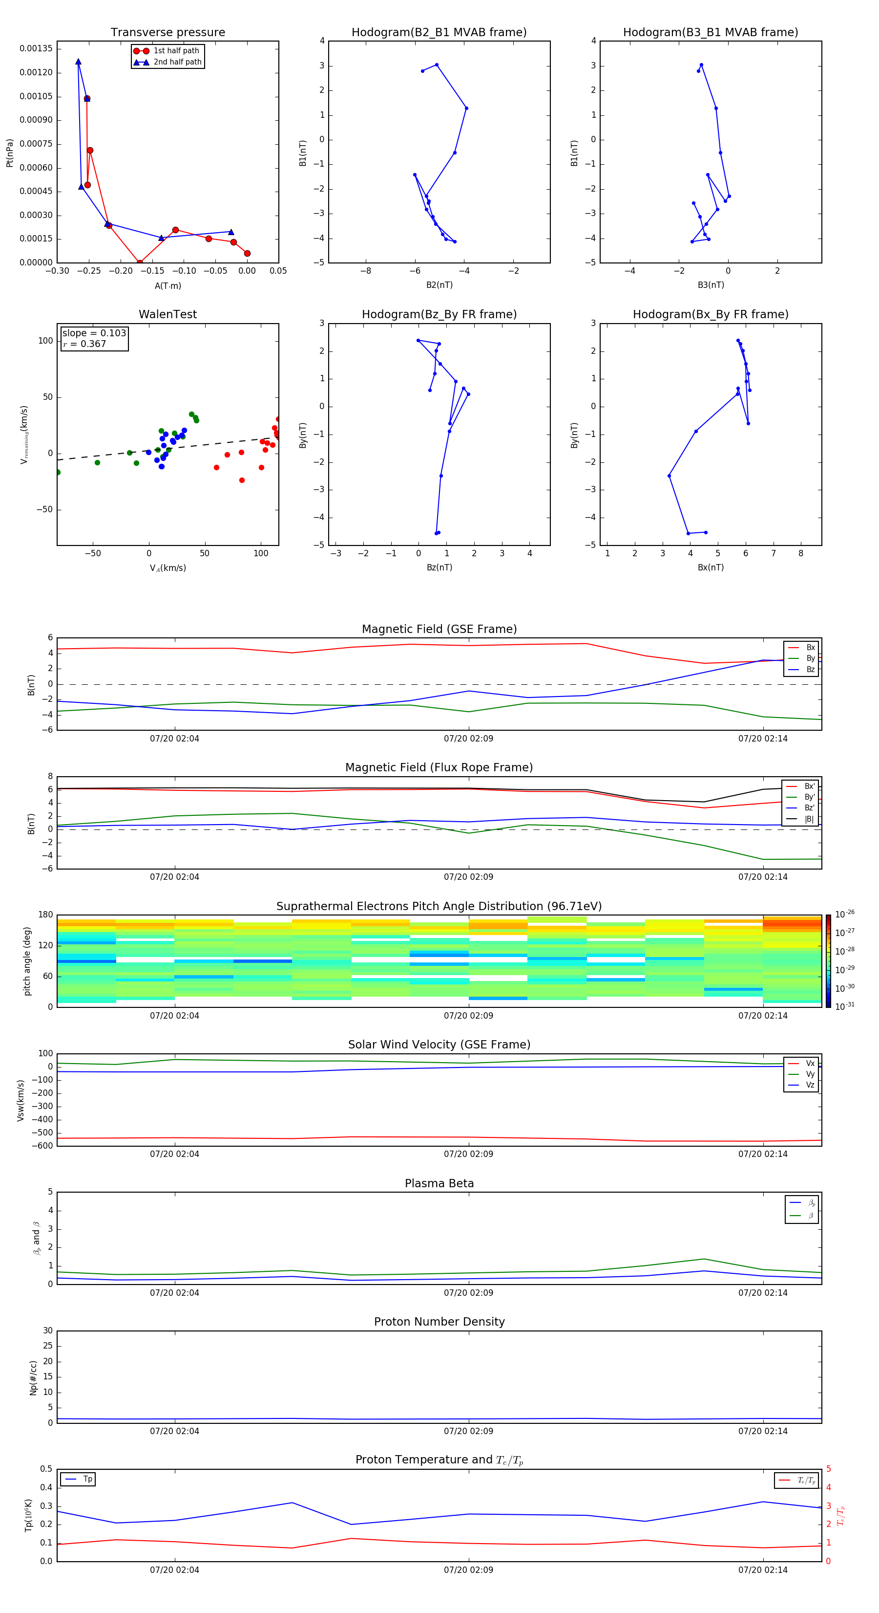Click the WalenTest dashed fit line
This screenshot has height=1613, width=879.
pos(167,448)
